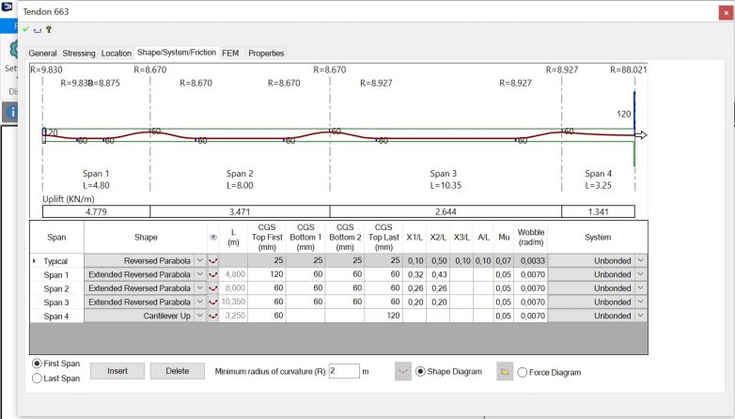The width and height of the screenshot is (735, 419).
Task: Click the Shape Diagram curve icon
Action: [x=403, y=371]
